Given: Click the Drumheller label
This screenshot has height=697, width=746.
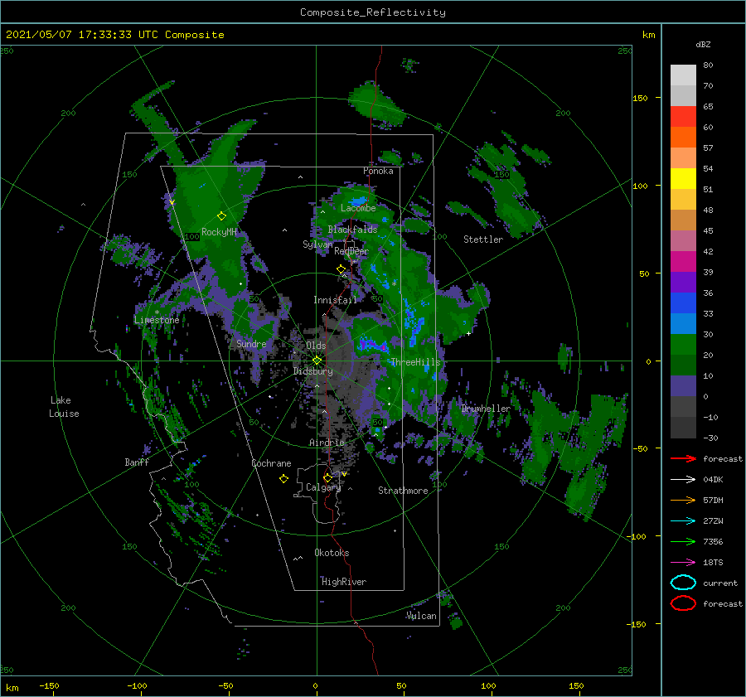Looking at the screenshot, I should click(486, 409).
